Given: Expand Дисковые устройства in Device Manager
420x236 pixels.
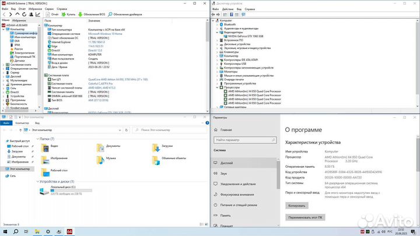Looking at the screenshot, I should coord(217,44).
